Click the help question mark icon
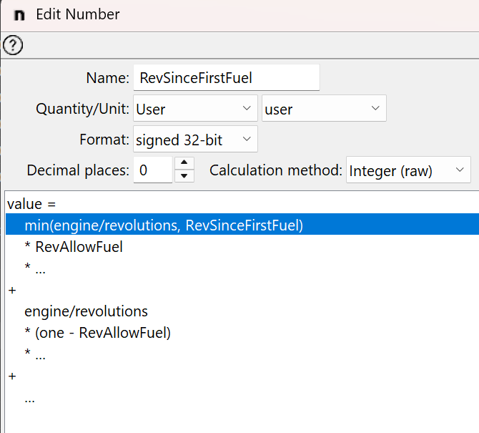The image size is (479, 433). (x=13, y=46)
